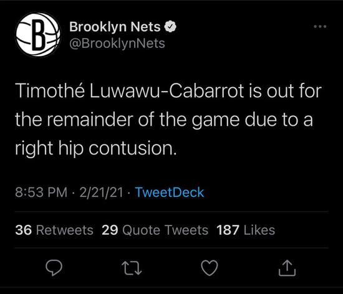The height and width of the screenshot is (294, 343).
Task: Open the @BrooklynNets handle
Action: 117,43
